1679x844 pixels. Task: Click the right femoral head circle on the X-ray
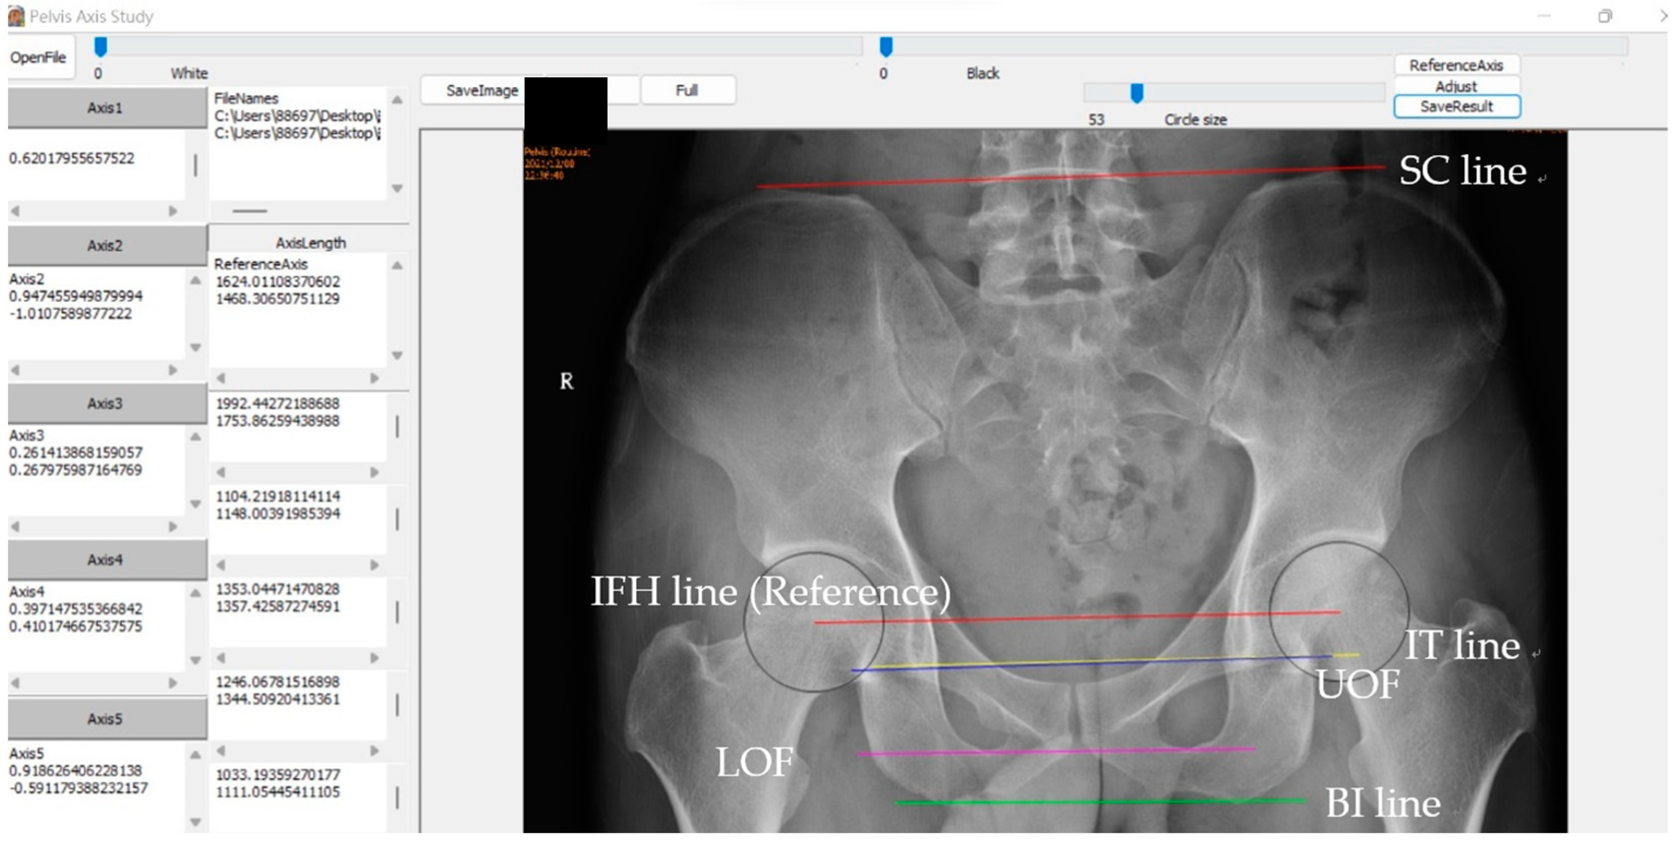tap(814, 622)
